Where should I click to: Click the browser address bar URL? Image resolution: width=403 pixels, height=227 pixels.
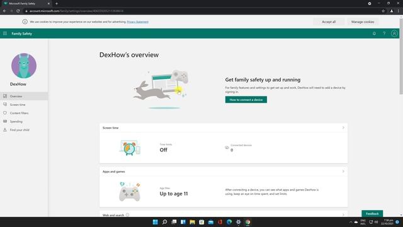[76, 11]
